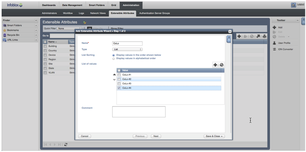Click the Name field containing CoLo
The image size is (306, 152).
[127, 44]
